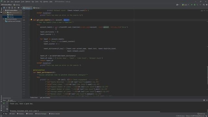Open the File menu
This screenshot has height=117, width=208.
click(5, 2)
